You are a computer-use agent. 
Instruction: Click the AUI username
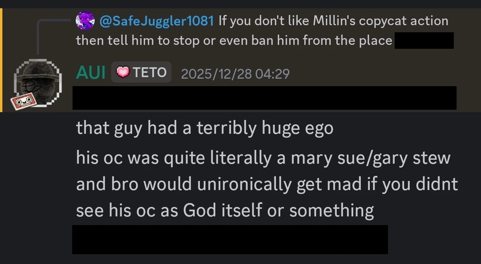point(91,73)
